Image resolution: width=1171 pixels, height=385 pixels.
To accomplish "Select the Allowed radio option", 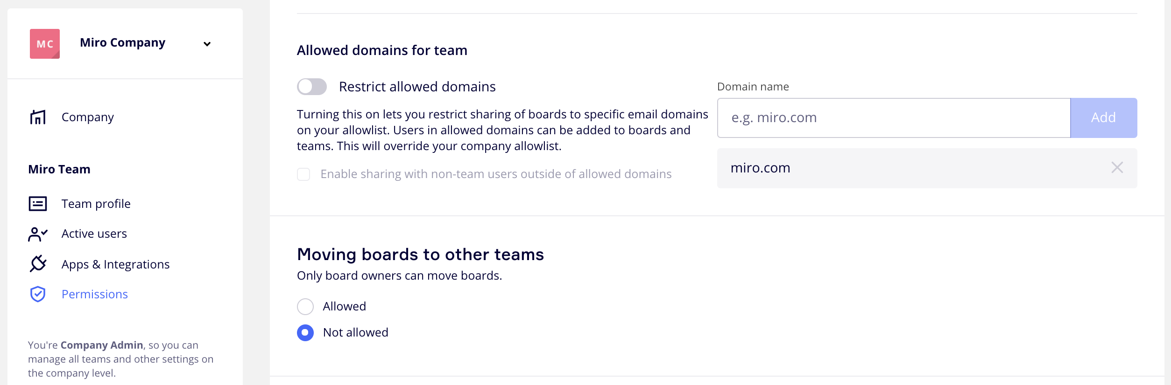I will [x=305, y=307].
